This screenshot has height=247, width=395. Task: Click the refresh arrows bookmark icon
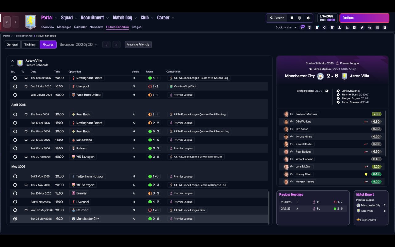[324, 27]
